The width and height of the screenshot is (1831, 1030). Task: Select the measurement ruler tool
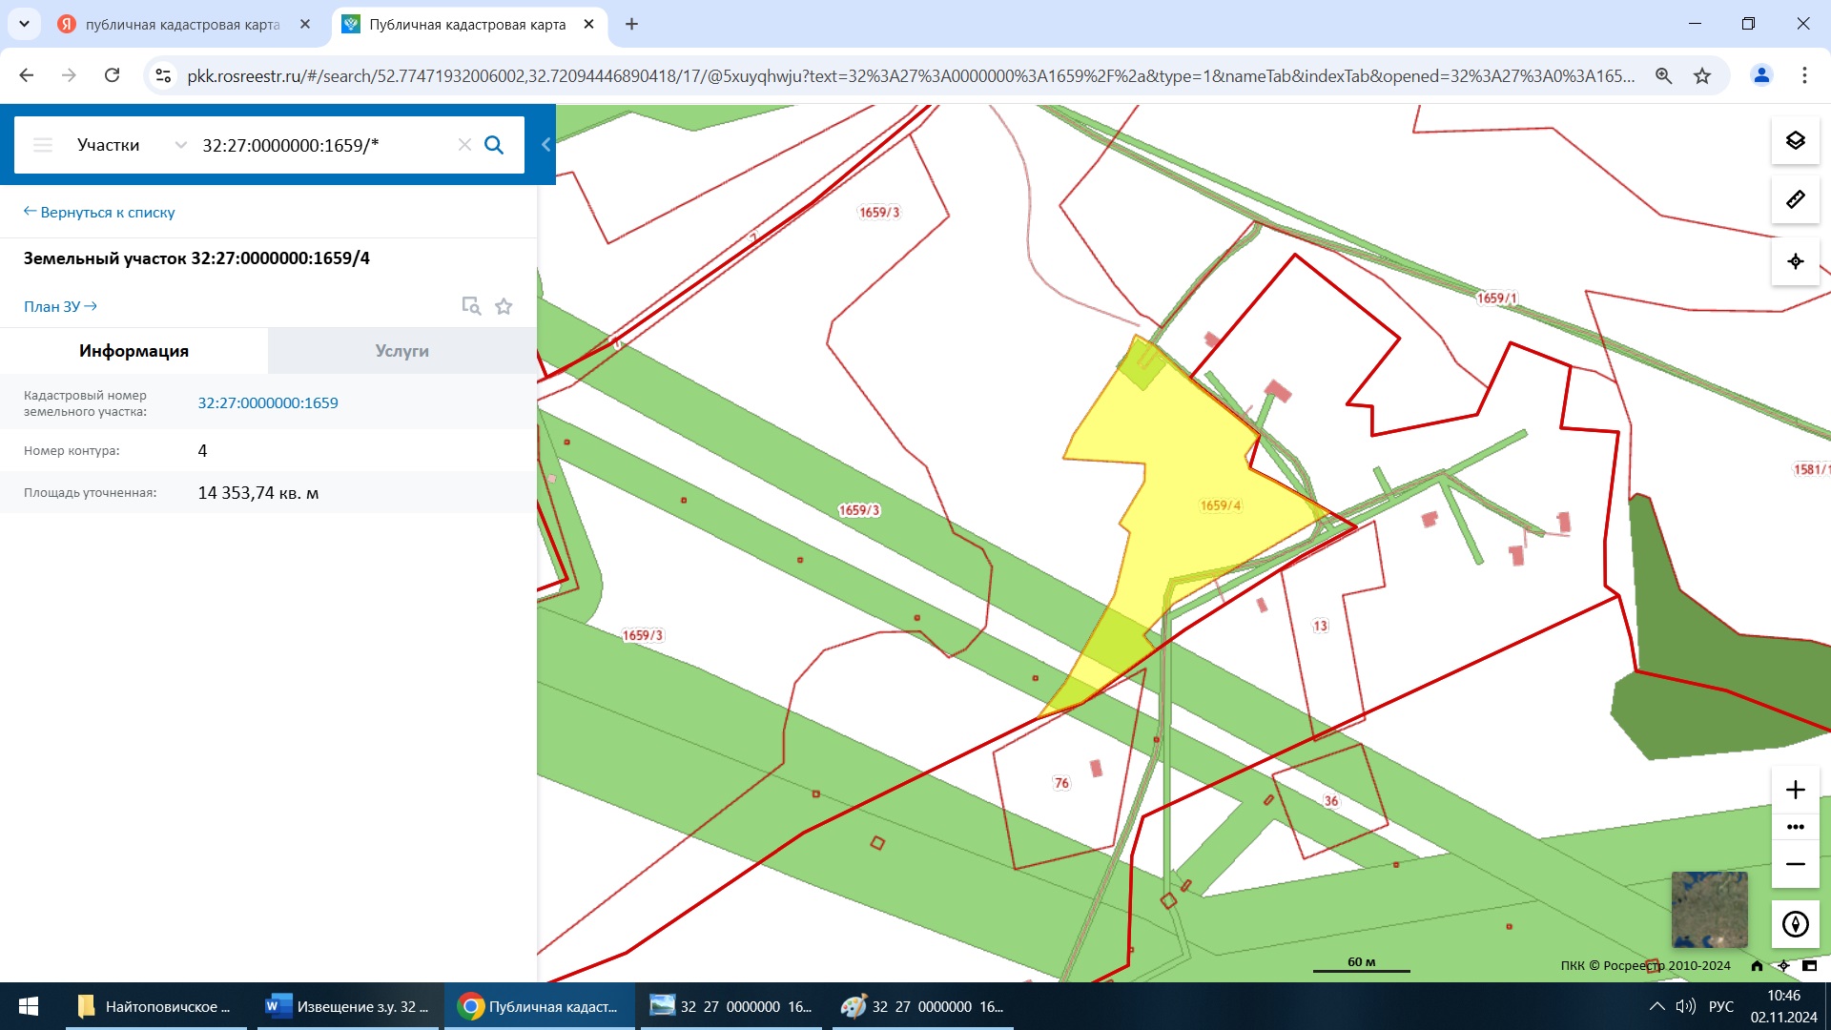pyautogui.click(x=1795, y=199)
